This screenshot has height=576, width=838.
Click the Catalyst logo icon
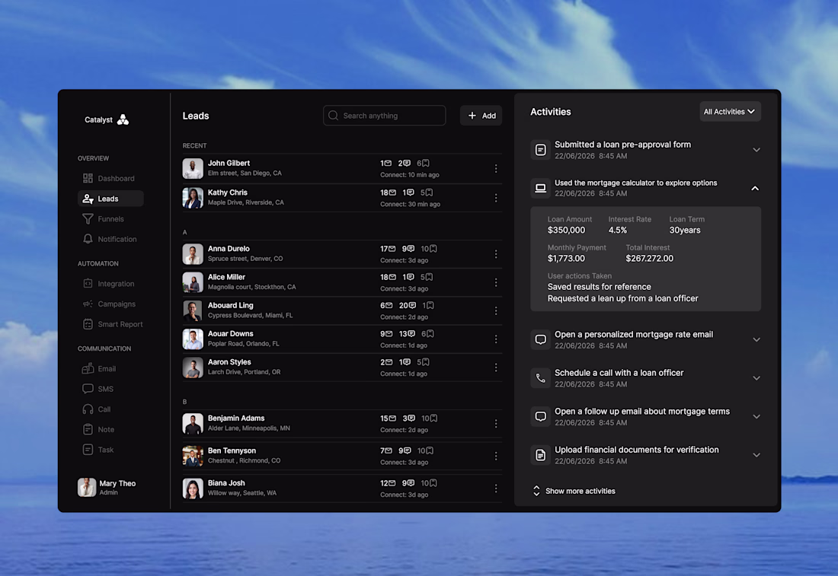coord(123,119)
